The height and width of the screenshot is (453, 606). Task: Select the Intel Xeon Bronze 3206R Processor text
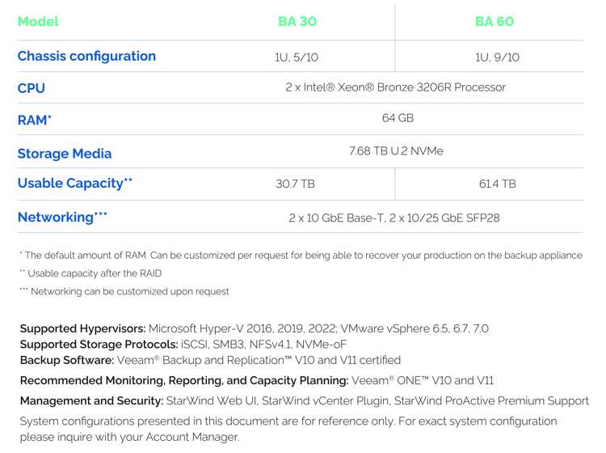(x=395, y=87)
